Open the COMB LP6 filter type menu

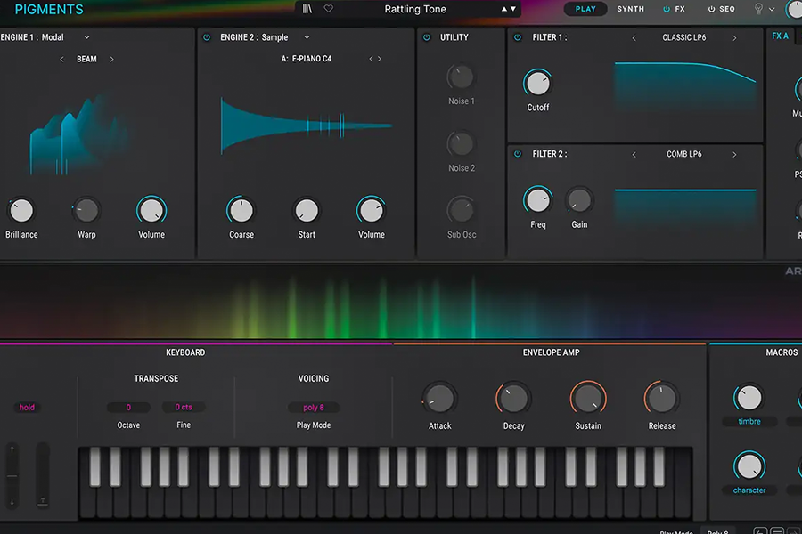683,154
